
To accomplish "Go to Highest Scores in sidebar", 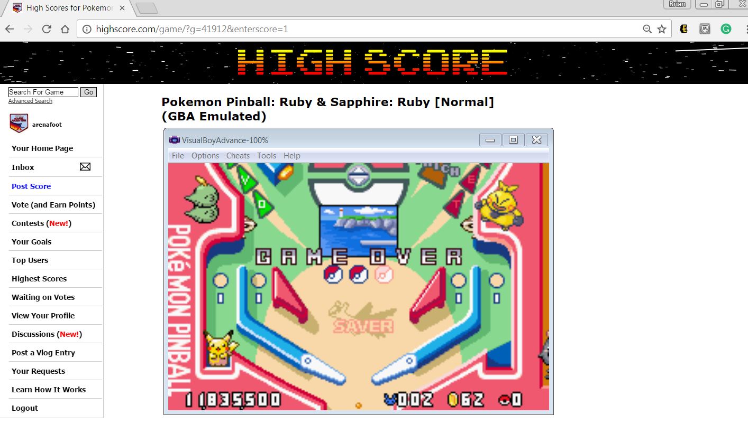I will 39,279.
